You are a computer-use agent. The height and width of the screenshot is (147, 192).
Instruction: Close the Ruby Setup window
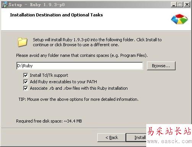(187, 5)
